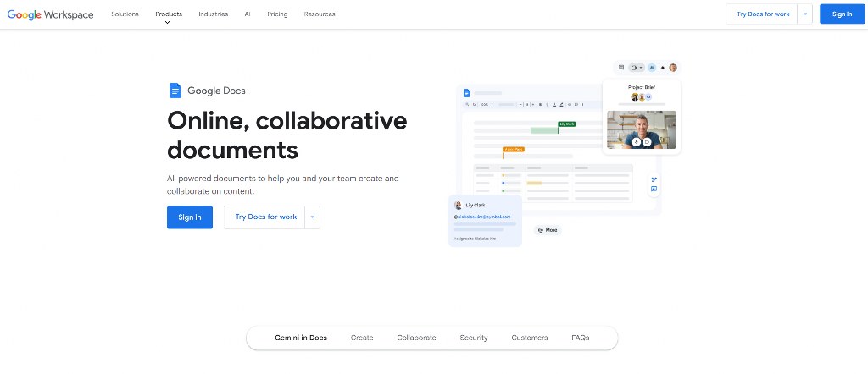Click hero Try Docs for work button
868x374 pixels.
point(264,217)
